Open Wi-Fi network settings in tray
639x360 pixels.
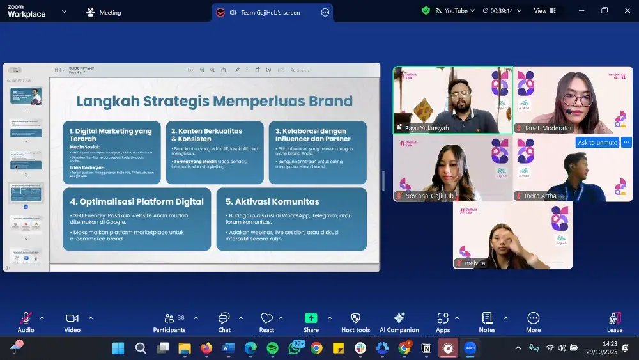coord(550,348)
